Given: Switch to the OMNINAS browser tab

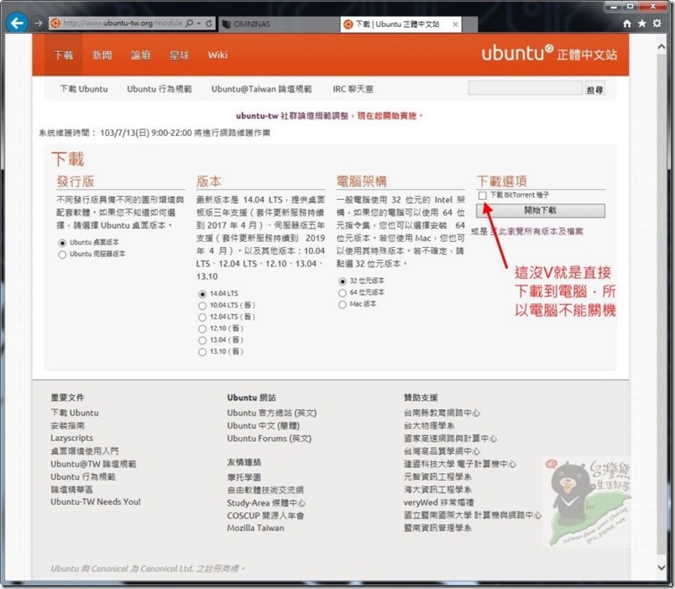Looking at the screenshot, I should point(279,24).
